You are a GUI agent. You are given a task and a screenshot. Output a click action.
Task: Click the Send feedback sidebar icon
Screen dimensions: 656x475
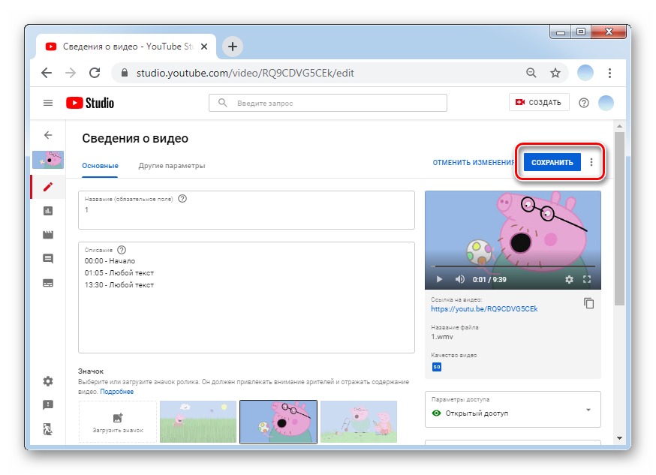tap(48, 405)
